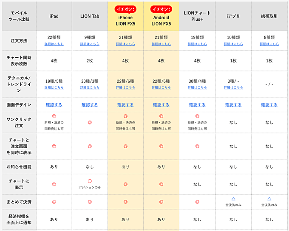Open 携帯取引 8種類 details link
The height and width of the screenshot is (231, 289).
269,44
